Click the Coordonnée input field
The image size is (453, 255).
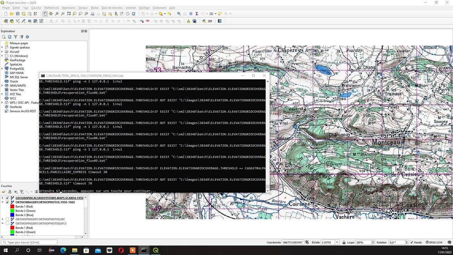point(293,242)
